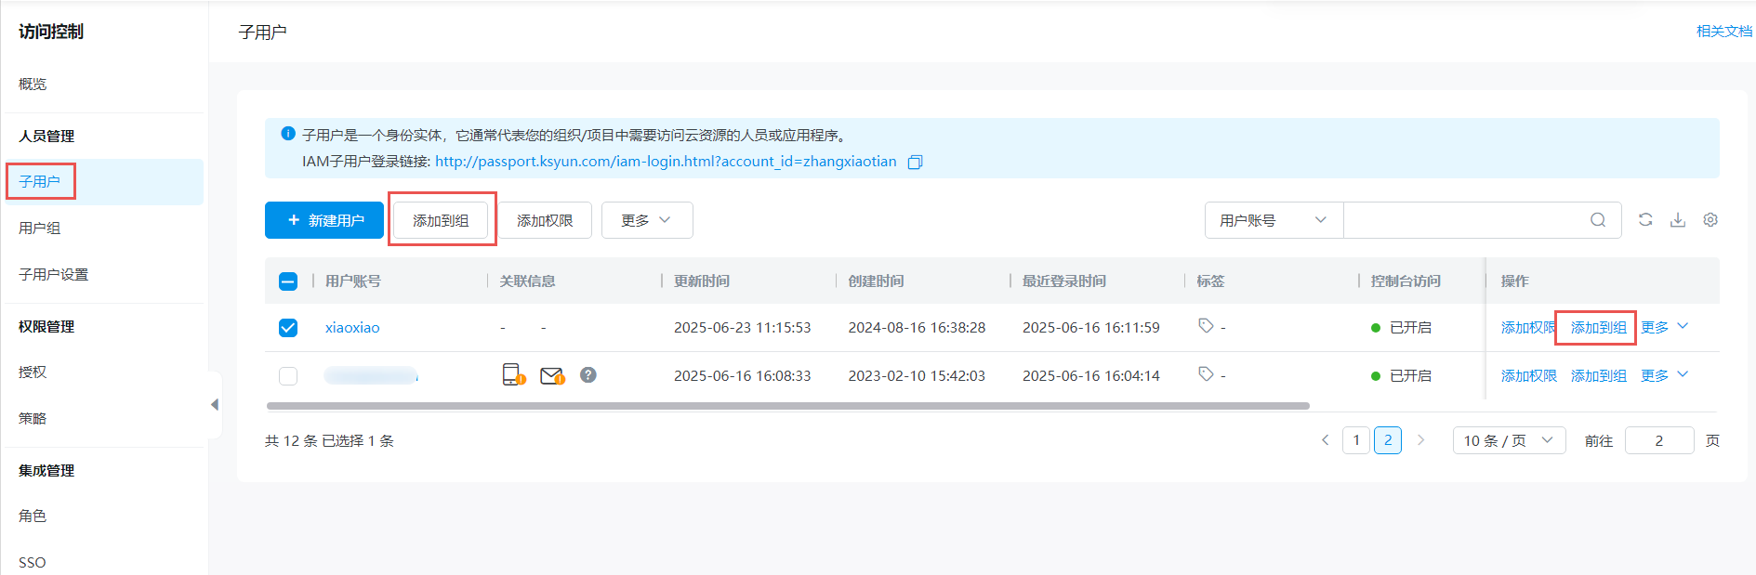Toggle the select-all header checkbox
This screenshot has width=1756, height=575.
(x=288, y=281)
